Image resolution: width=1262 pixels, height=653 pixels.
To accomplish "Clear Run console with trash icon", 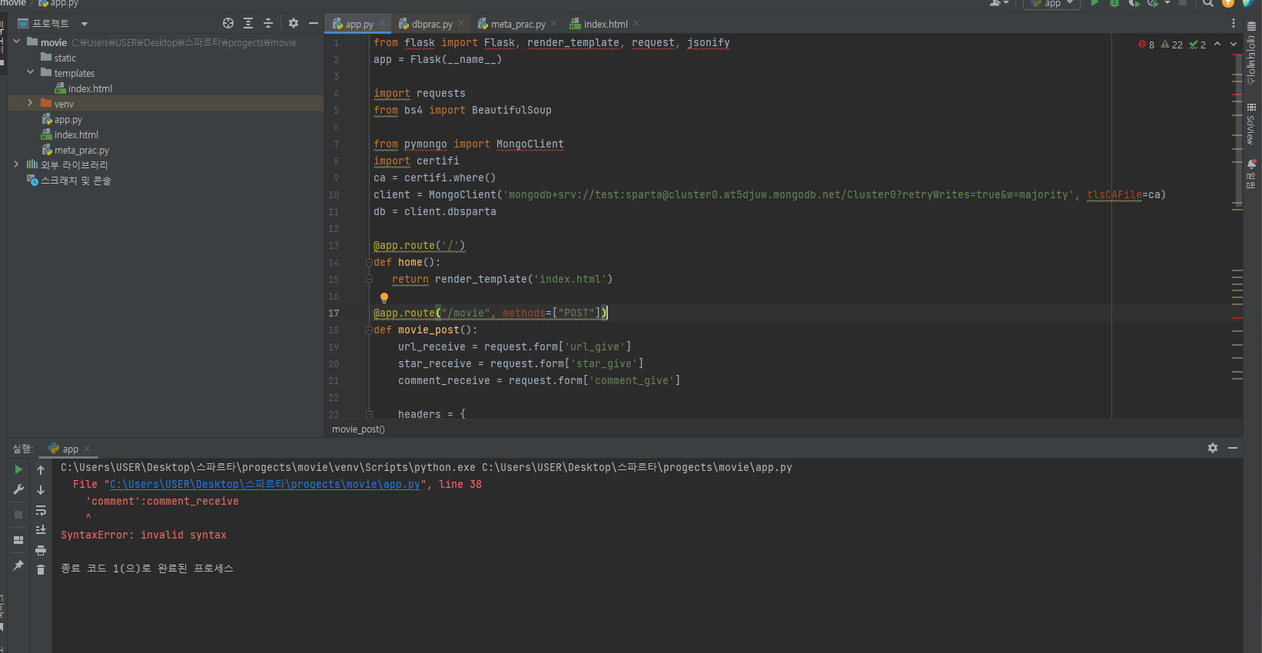I will click(x=41, y=570).
